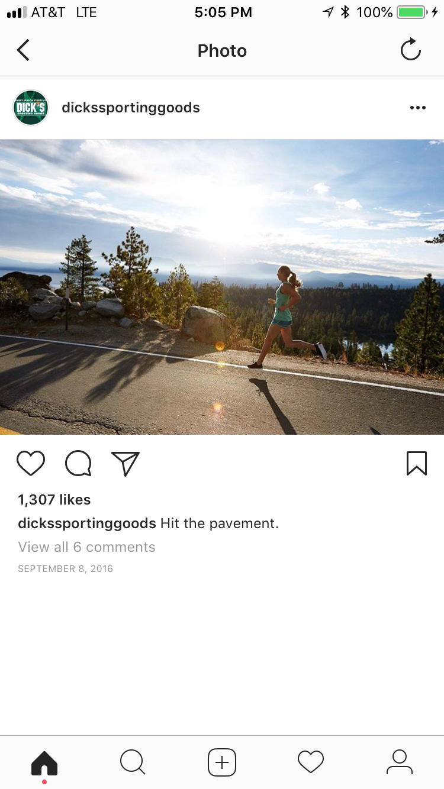
Task: Go to the Profile tab
Action: (400, 762)
